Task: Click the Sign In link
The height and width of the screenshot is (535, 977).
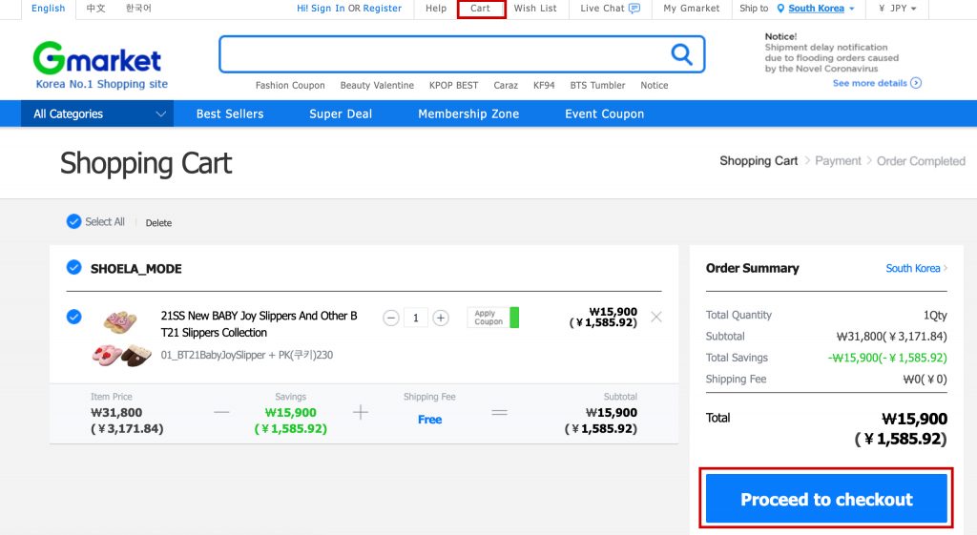Action: click(328, 8)
